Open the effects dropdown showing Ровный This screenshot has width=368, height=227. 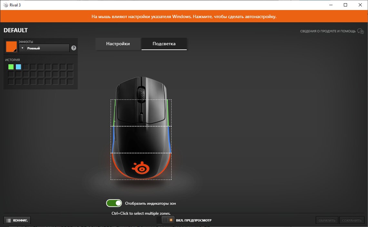coord(44,48)
